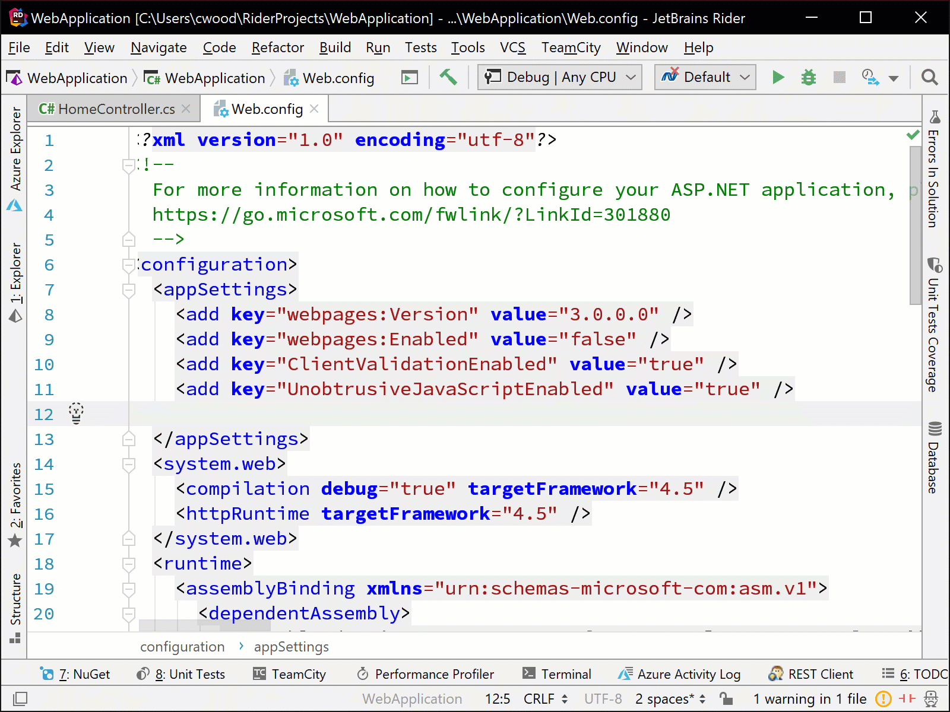The height and width of the screenshot is (712, 950).
Task: Toggle tool window buttons icon in status bar
Action: [x=20, y=698]
